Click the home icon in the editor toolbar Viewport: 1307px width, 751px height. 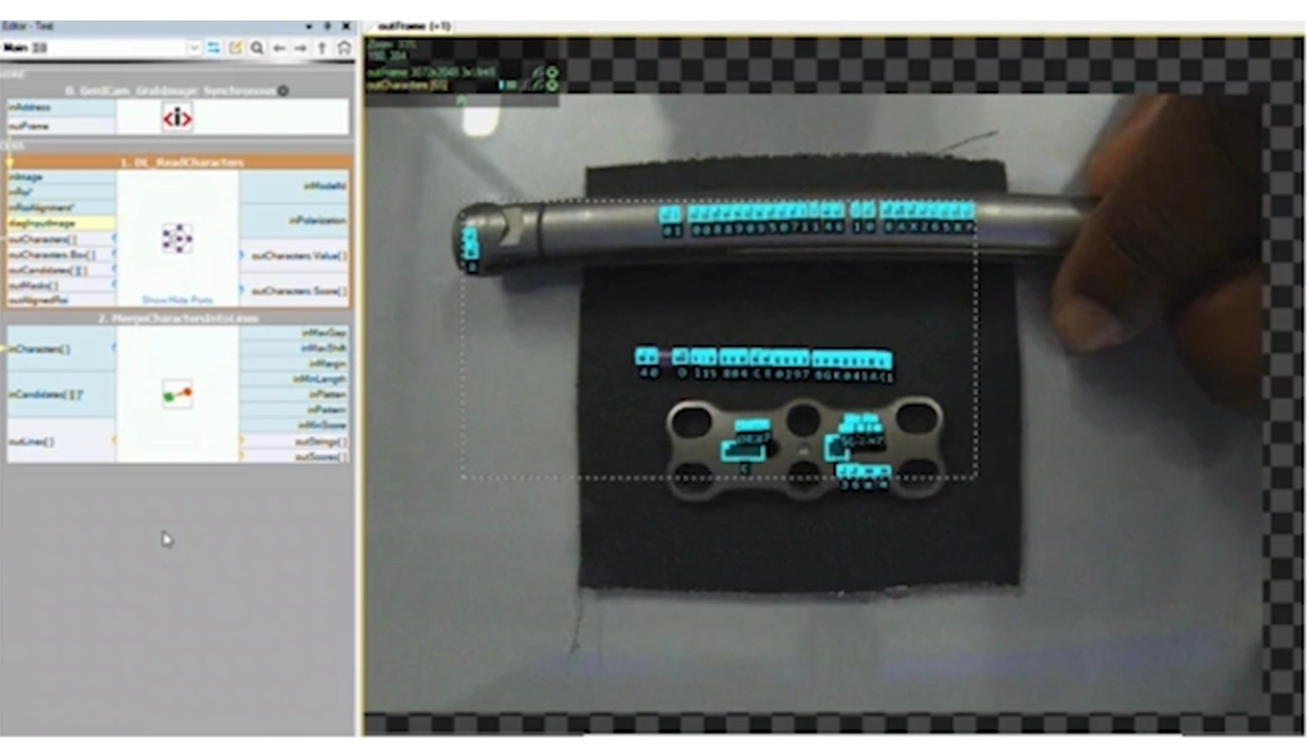(344, 47)
